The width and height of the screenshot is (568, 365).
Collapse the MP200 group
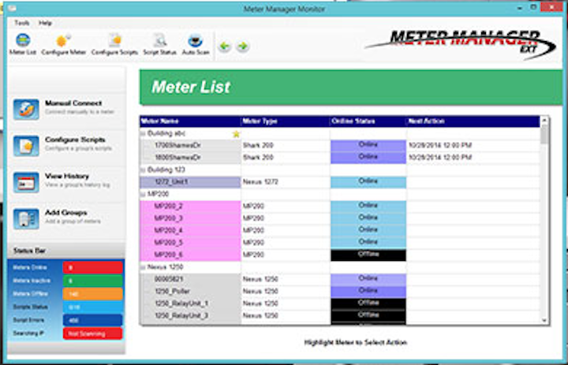(143, 195)
